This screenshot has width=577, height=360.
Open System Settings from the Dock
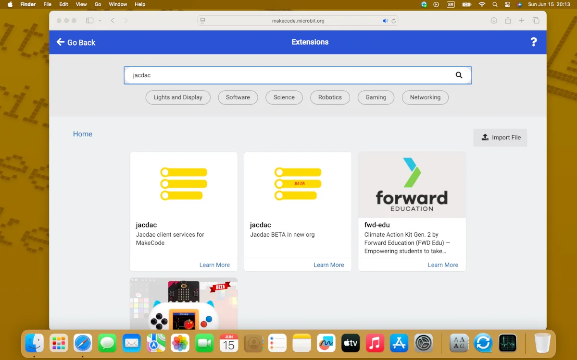click(x=424, y=343)
